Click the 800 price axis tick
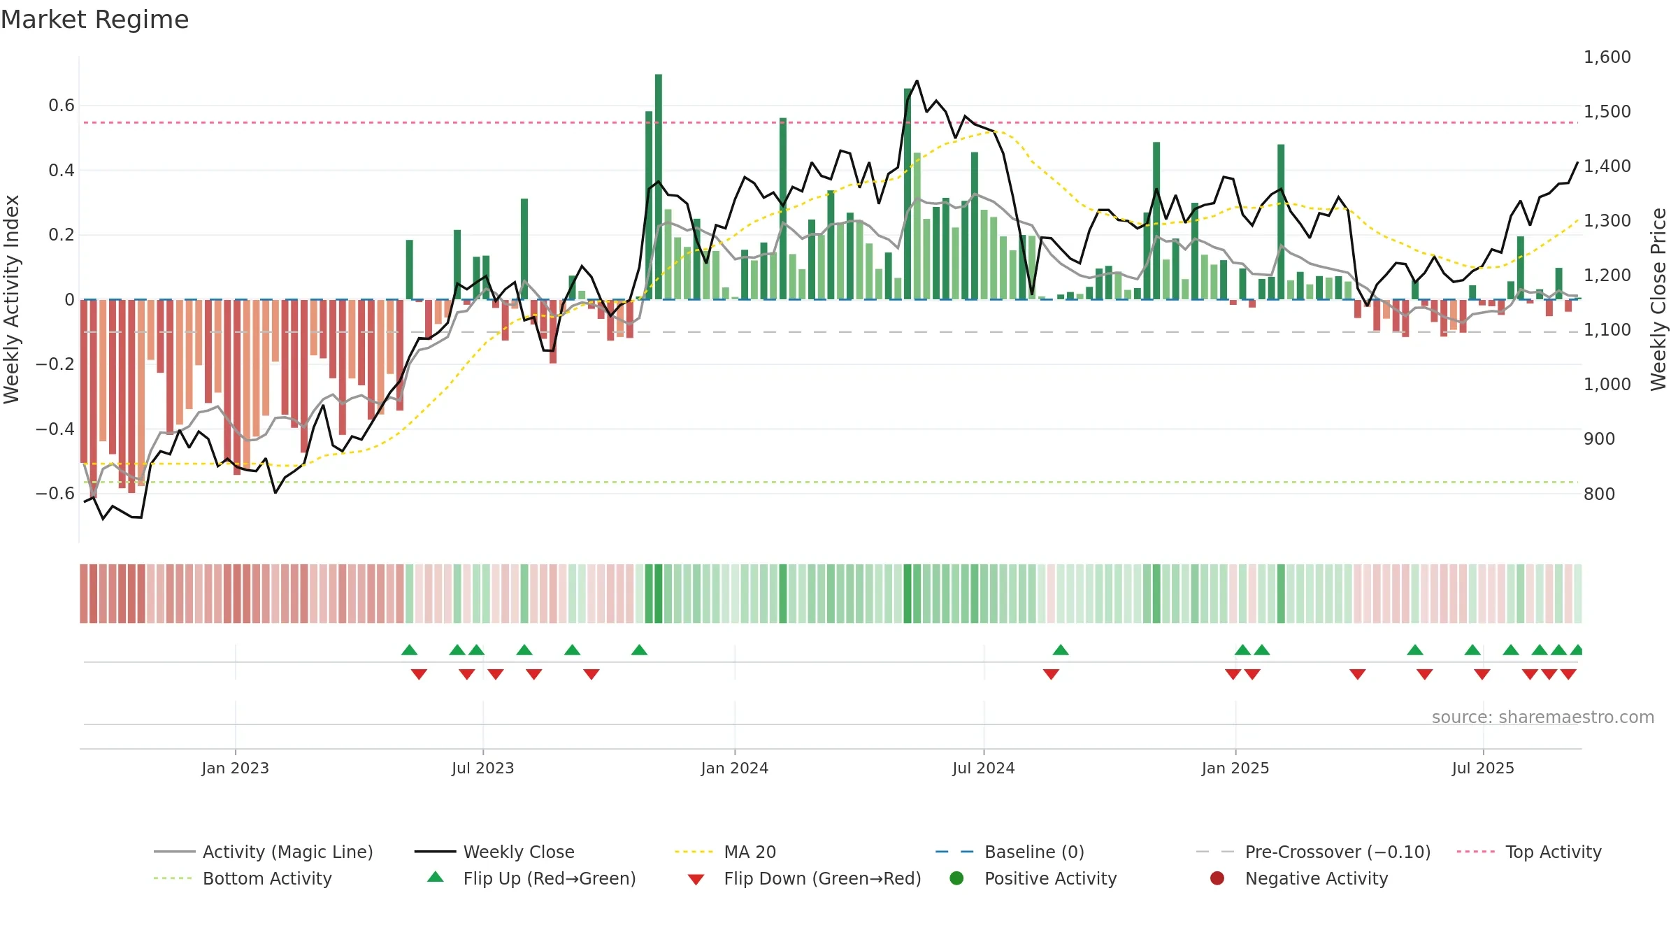Screen dimensions: 1678x944 (1599, 494)
